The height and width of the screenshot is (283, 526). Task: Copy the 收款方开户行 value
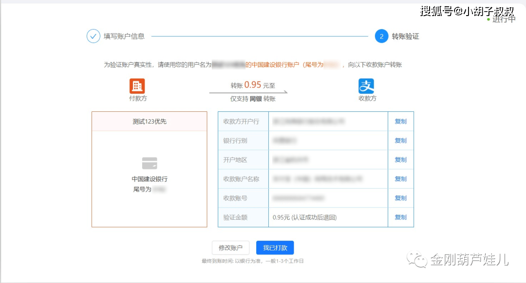point(400,122)
